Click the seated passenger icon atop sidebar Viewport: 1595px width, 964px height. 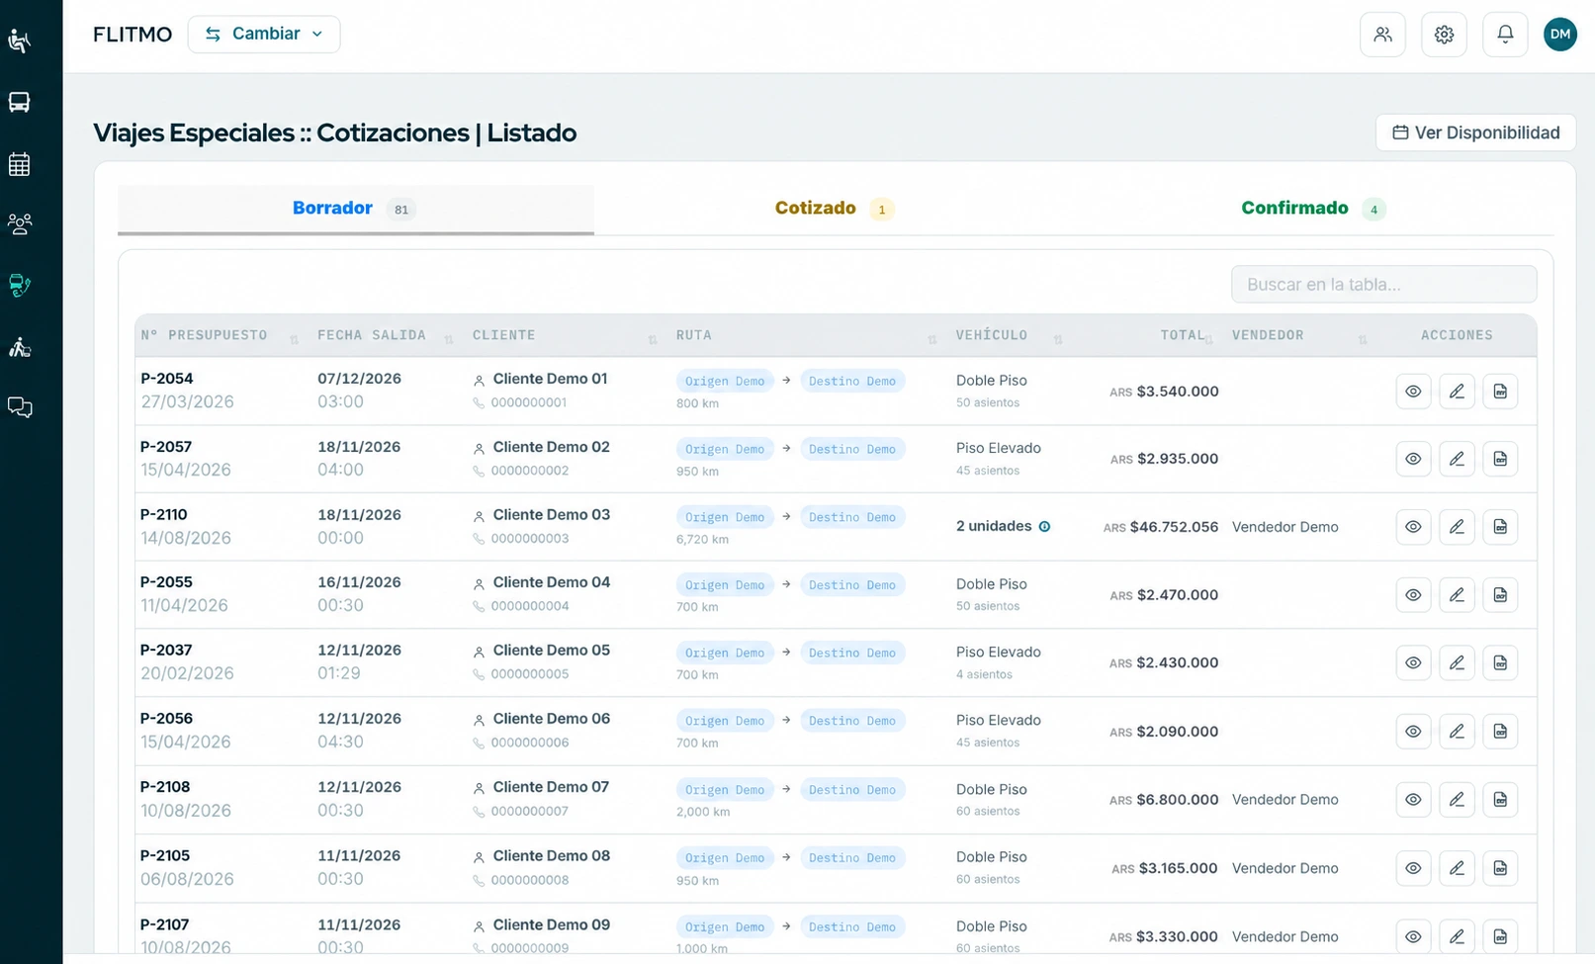(x=20, y=41)
